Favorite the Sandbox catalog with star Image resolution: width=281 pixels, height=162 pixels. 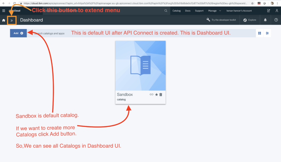pyautogui.click(x=156, y=95)
